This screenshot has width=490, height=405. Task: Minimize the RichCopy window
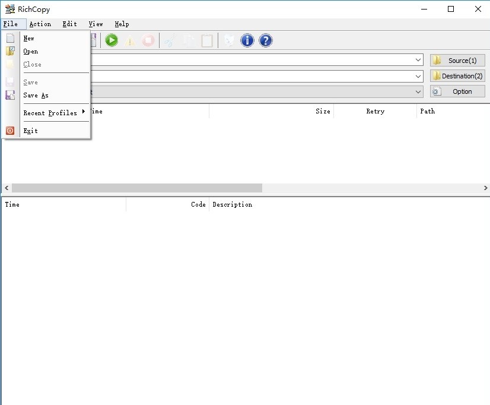point(424,9)
